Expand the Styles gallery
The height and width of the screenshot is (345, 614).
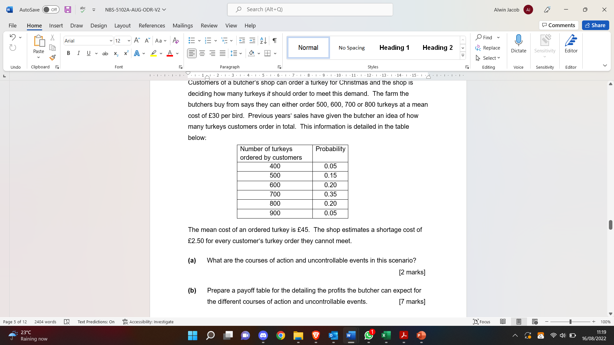pyautogui.click(x=463, y=56)
